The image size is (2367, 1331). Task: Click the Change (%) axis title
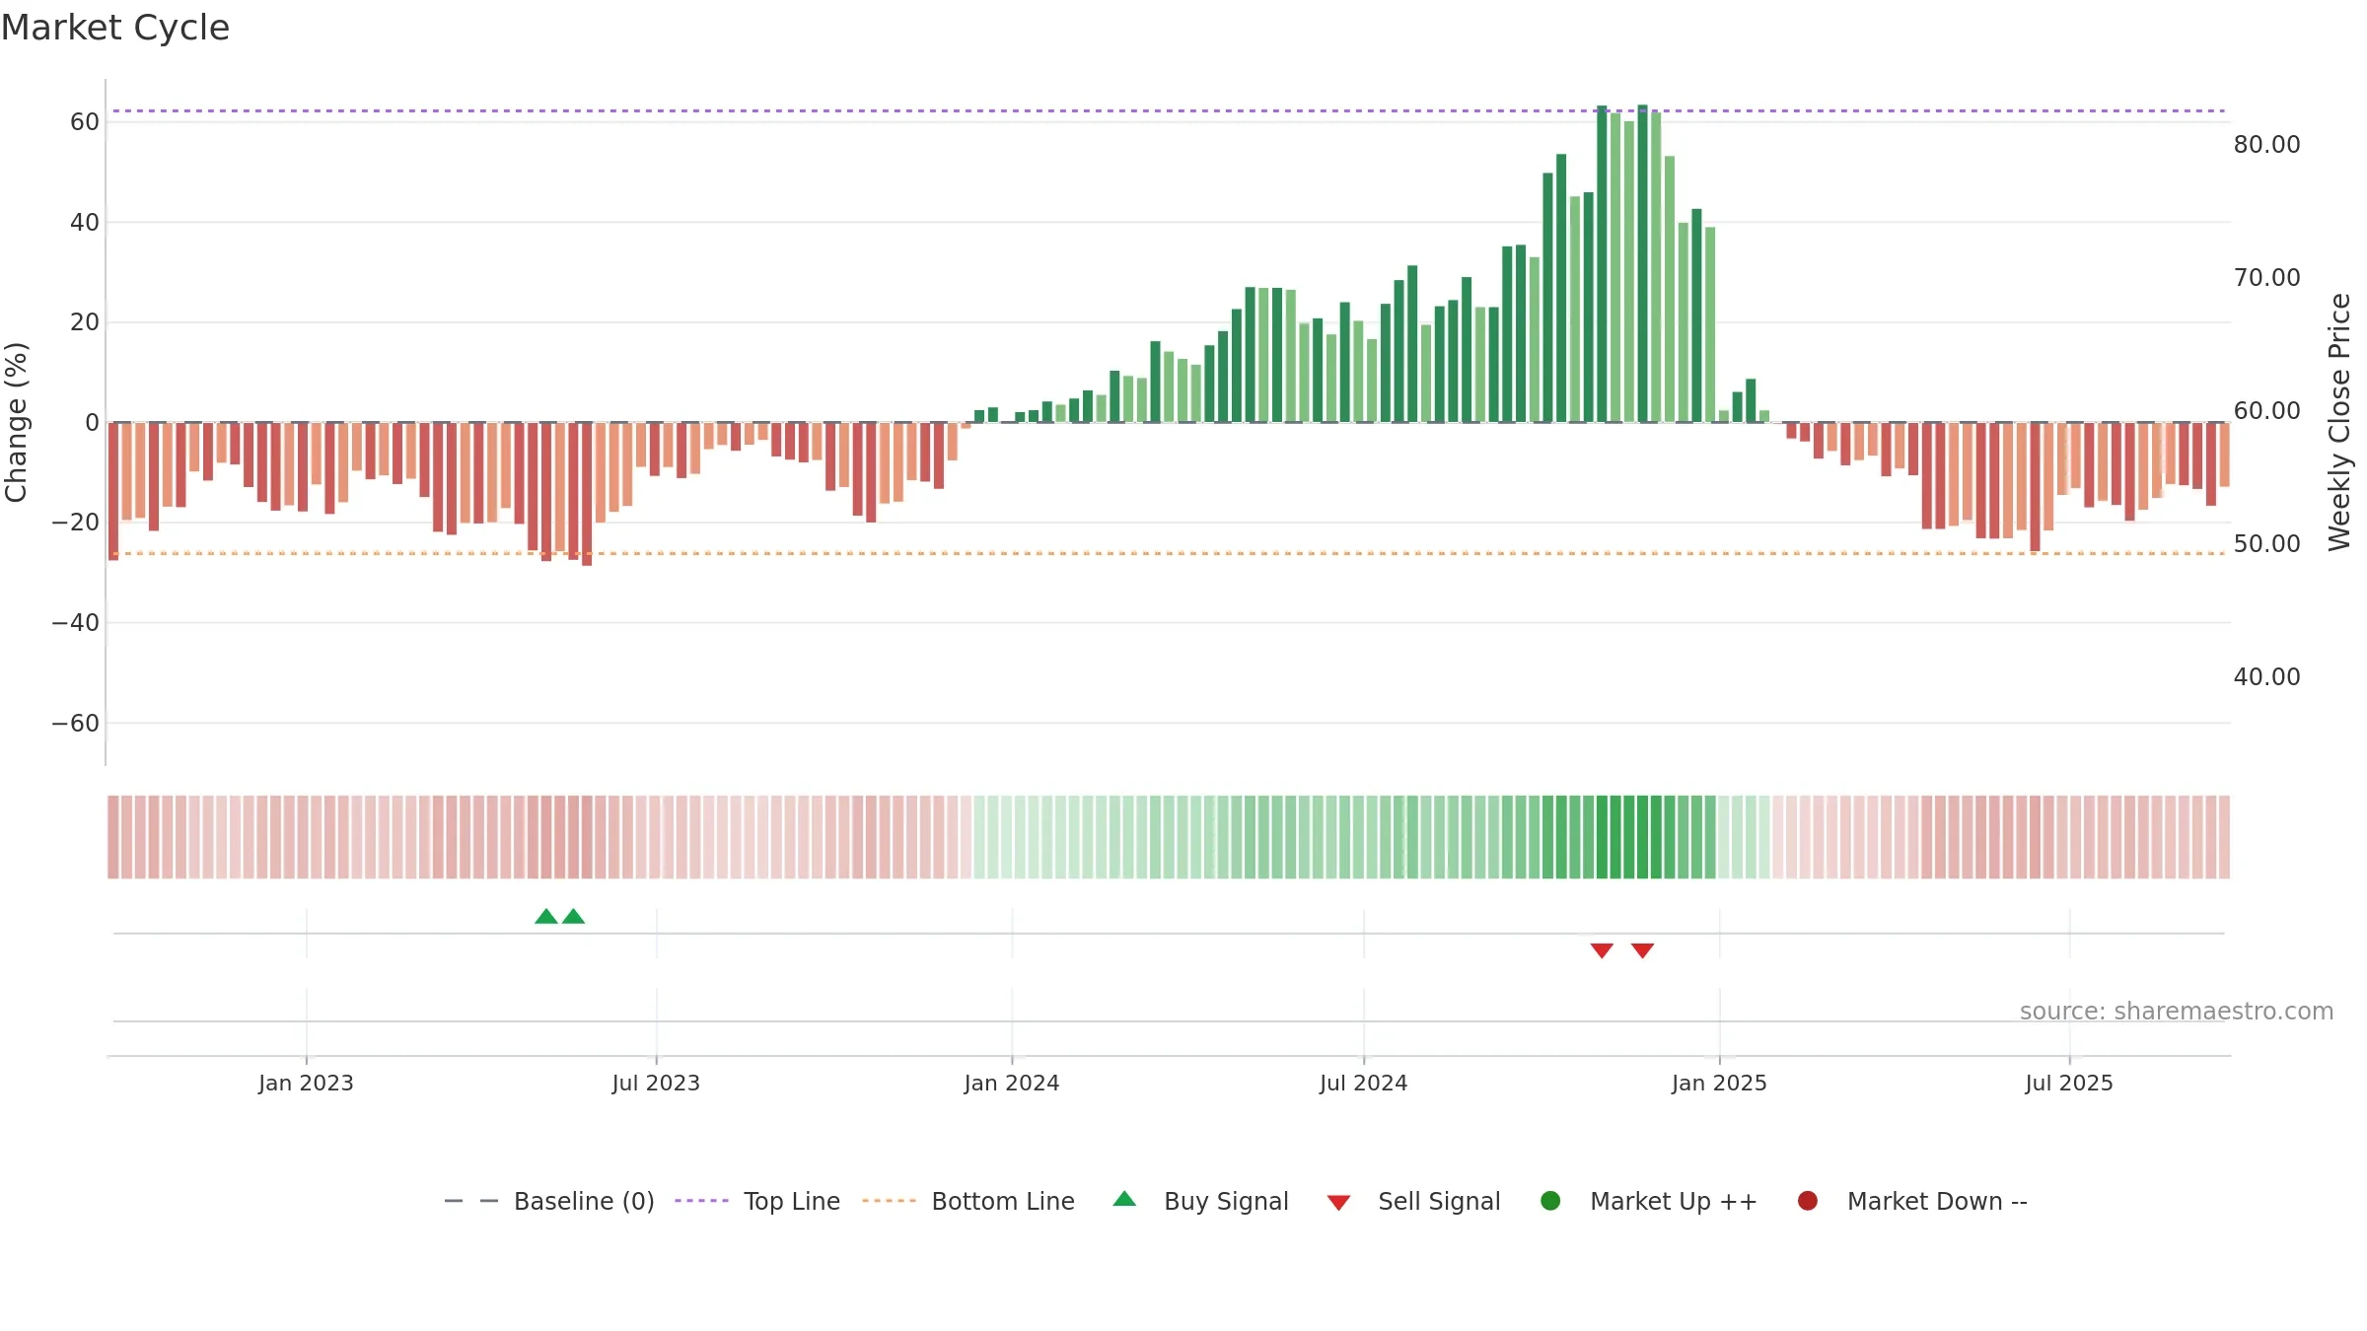[16, 422]
